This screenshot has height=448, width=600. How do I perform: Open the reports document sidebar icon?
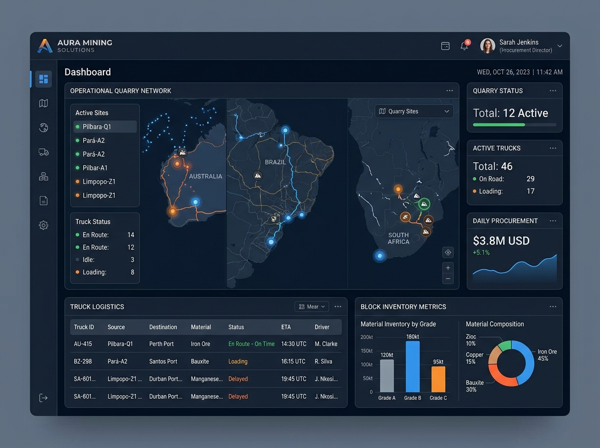point(43,200)
